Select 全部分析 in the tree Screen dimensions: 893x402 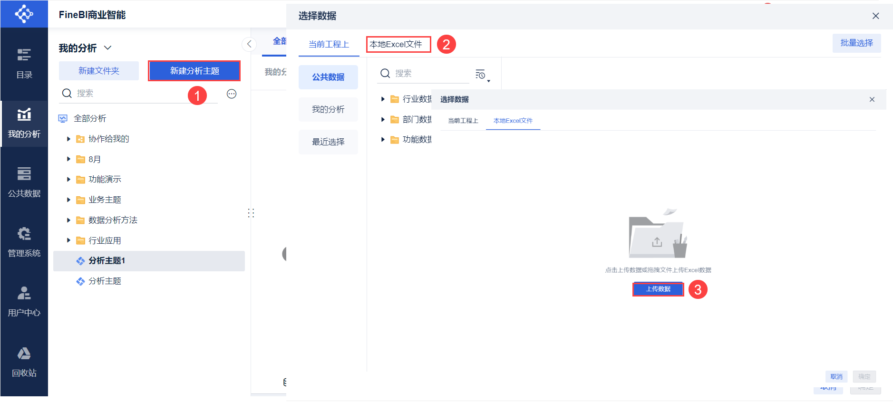90,118
